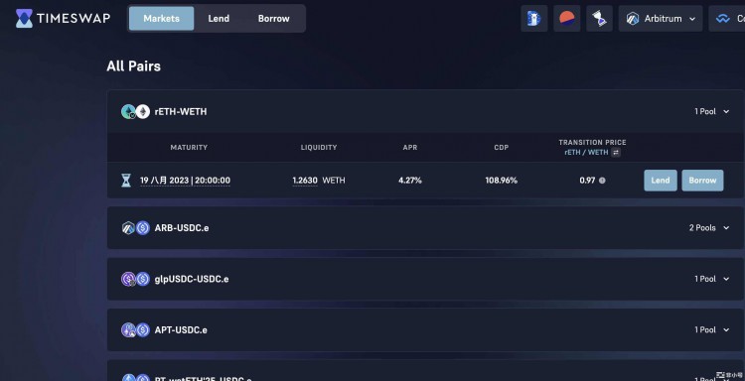Image resolution: width=745 pixels, height=381 pixels.
Task: Click the 108.96% CDP value
Action: point(502,181)
